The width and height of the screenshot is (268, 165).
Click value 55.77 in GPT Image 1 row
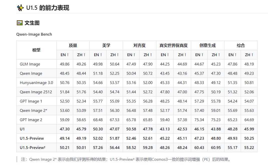(98, 101)
